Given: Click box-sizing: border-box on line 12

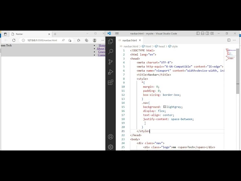Looking at the screenshot, I should [x=162, y=95].
